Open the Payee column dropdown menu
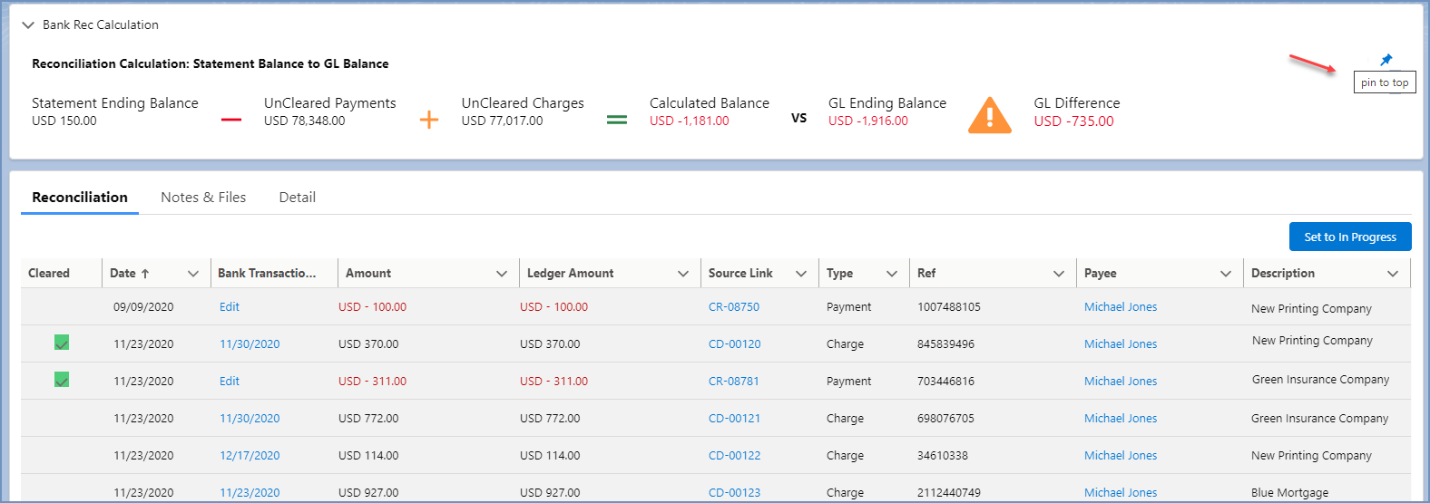Screen dimensions: 1430x503 click(x=1226, y=274)
